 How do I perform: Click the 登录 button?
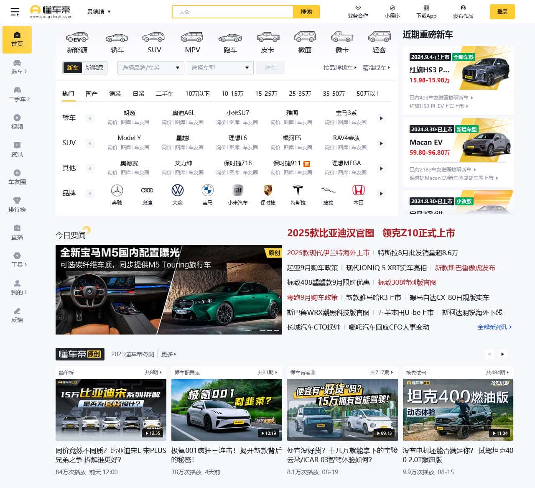coord(502,12)
